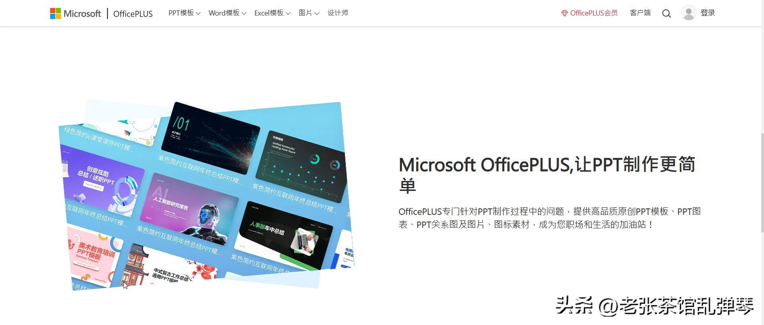Go to OfficePLUS会员 membership page
Image resolution: width=764 pixels, height=325 pixels.
pos(594,13)
